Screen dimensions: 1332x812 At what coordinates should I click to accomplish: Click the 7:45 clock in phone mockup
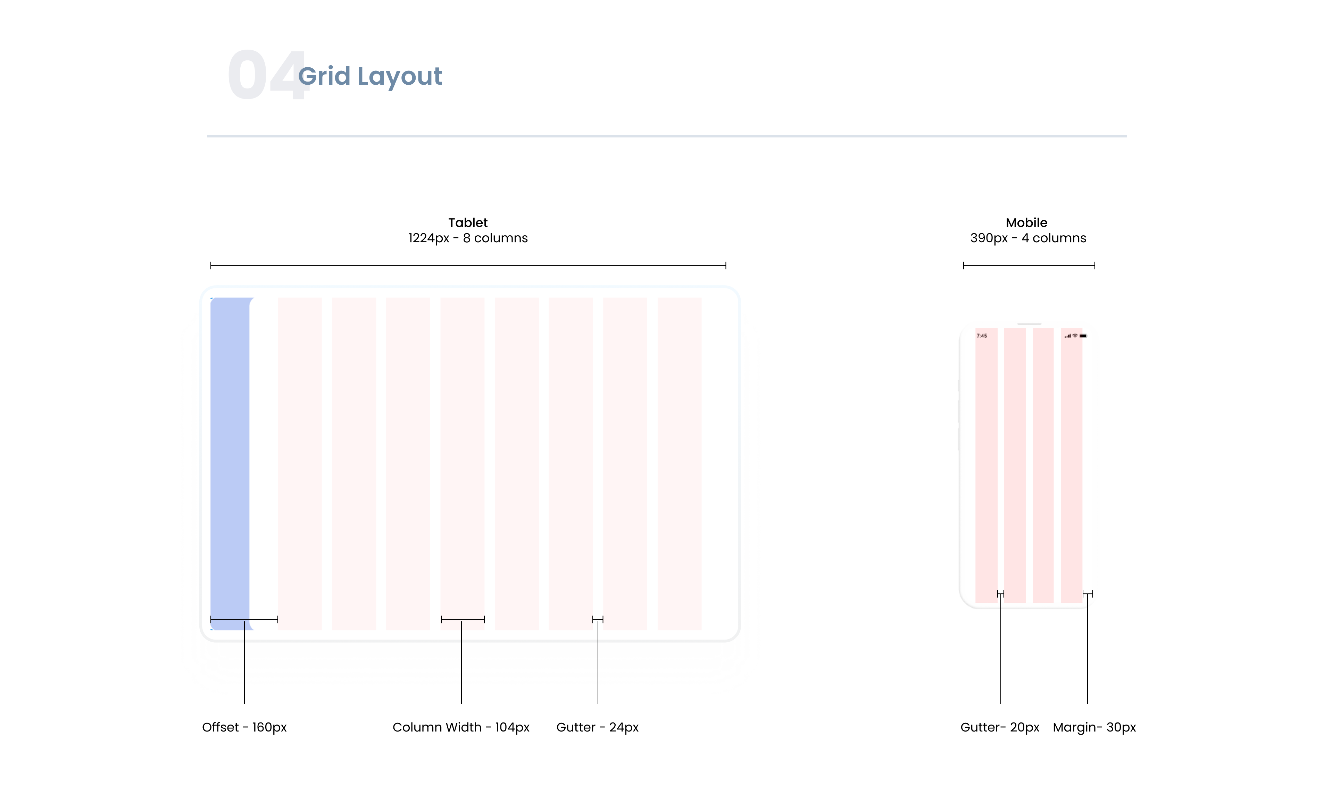(982, 336)
